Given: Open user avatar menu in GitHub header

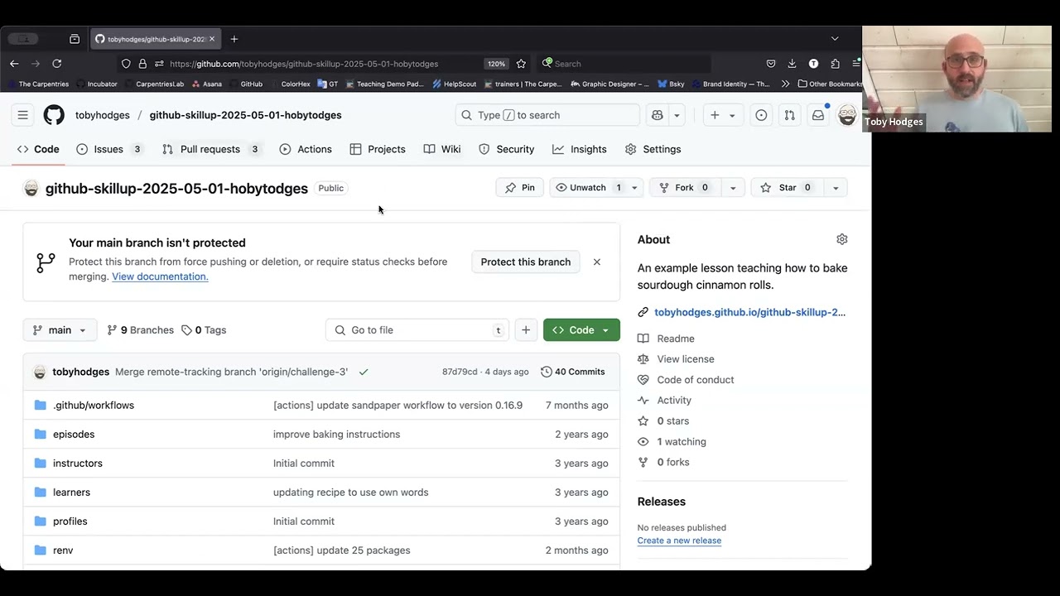Looking at the screenshot, I should [x=846, y=115].
